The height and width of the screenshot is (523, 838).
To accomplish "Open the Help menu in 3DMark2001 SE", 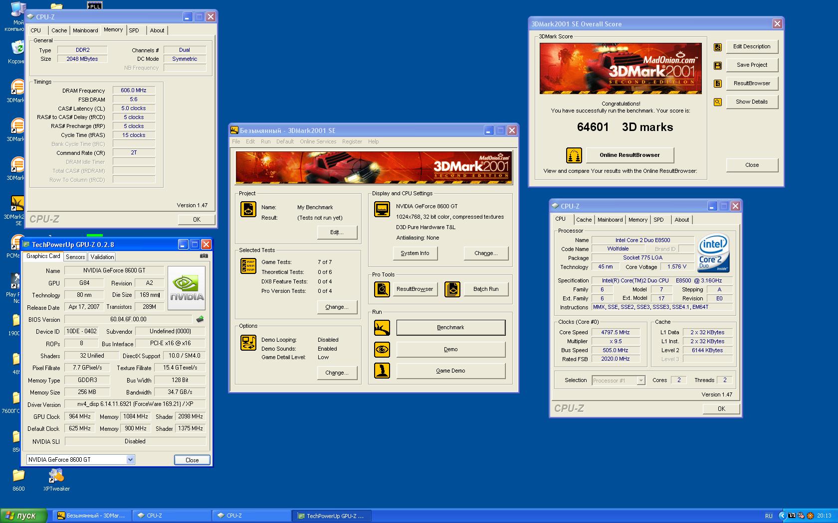I will tap(374, 141).
